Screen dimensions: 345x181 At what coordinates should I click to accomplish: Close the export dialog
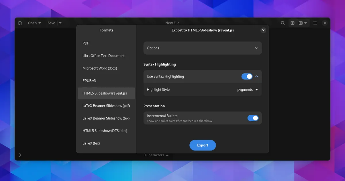(x=263, y=30)
